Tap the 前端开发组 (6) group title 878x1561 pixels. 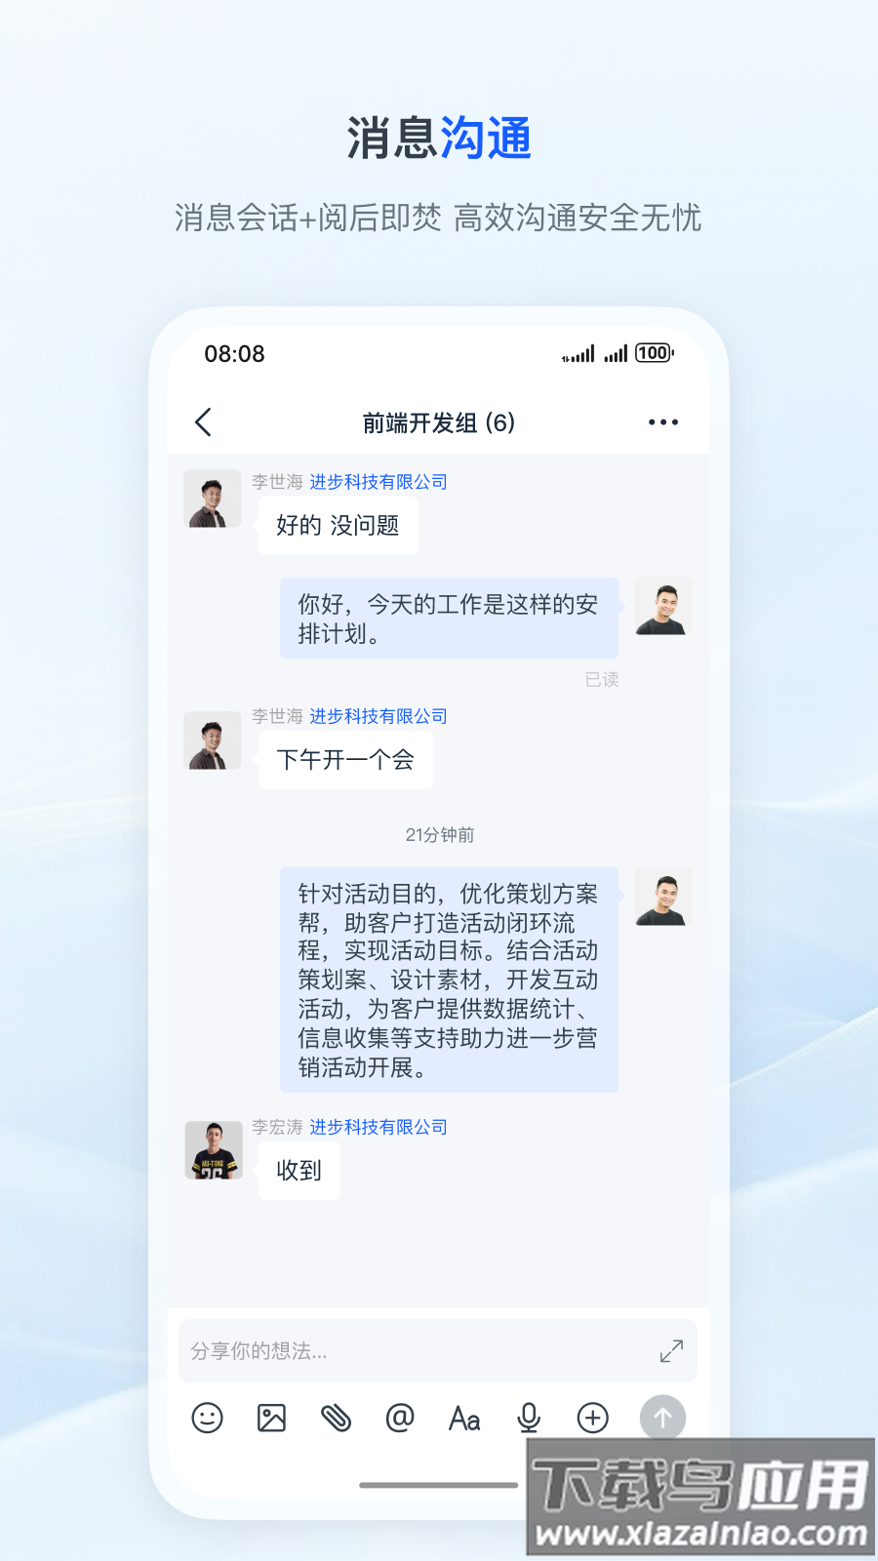pos(439,422)
